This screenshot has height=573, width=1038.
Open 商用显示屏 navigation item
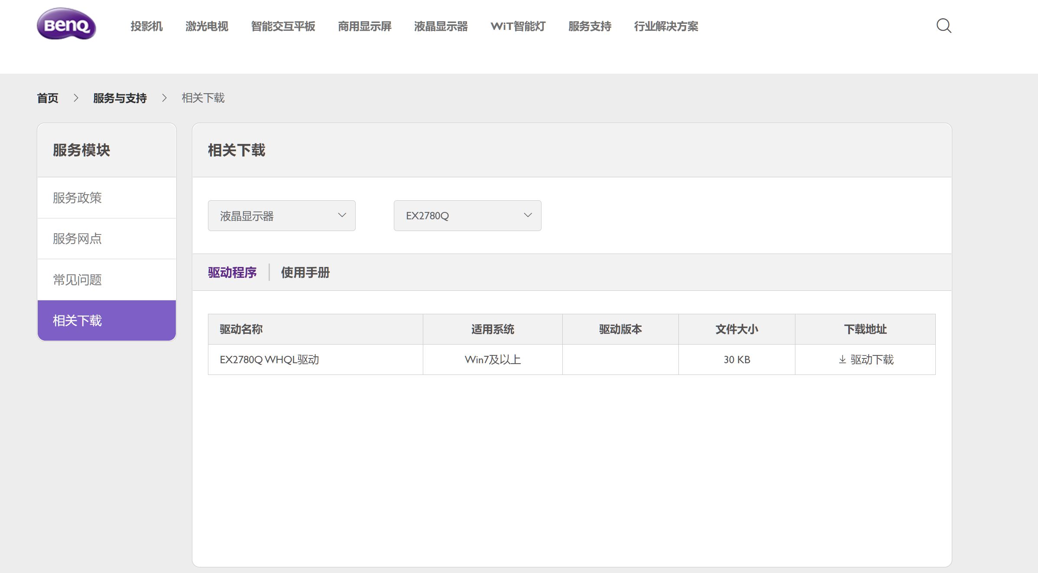tap(364, 26)
